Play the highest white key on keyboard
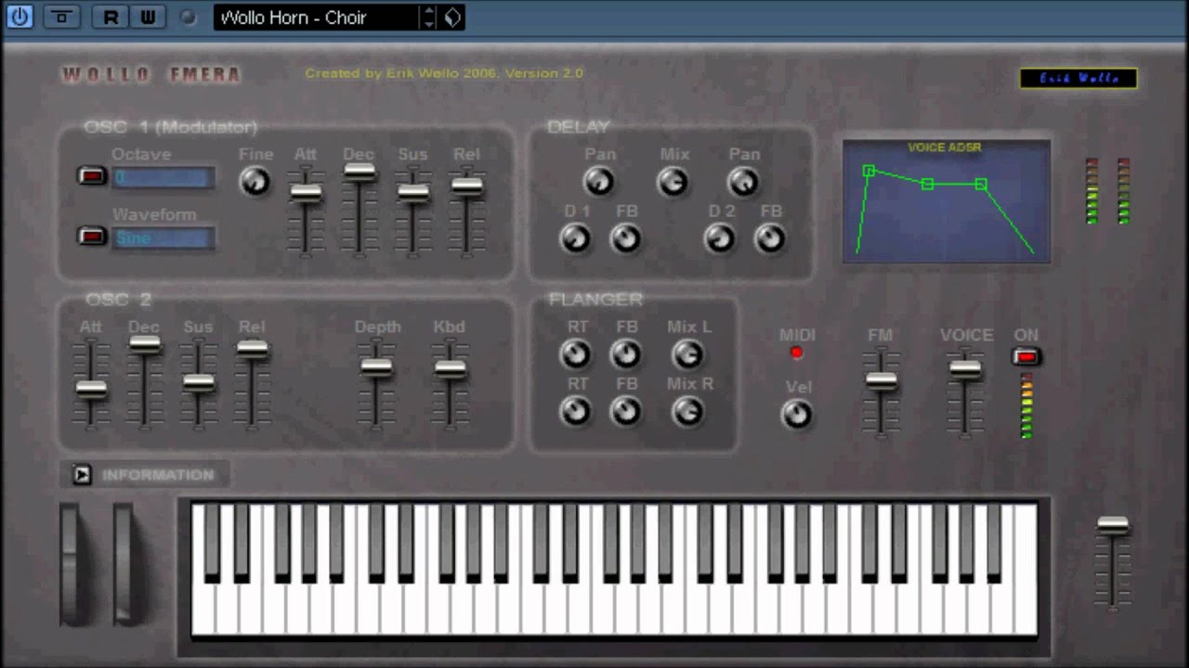The width and height of the screenshot is (1189, 668). 1026,571
